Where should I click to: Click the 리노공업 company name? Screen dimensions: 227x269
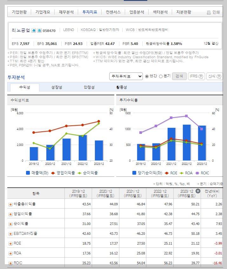pyautogui.click(x=21, y=30)
